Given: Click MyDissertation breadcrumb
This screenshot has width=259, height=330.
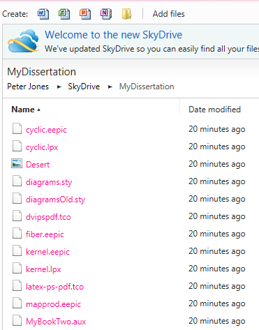Looking at the screenshot, I should (147, 87).
